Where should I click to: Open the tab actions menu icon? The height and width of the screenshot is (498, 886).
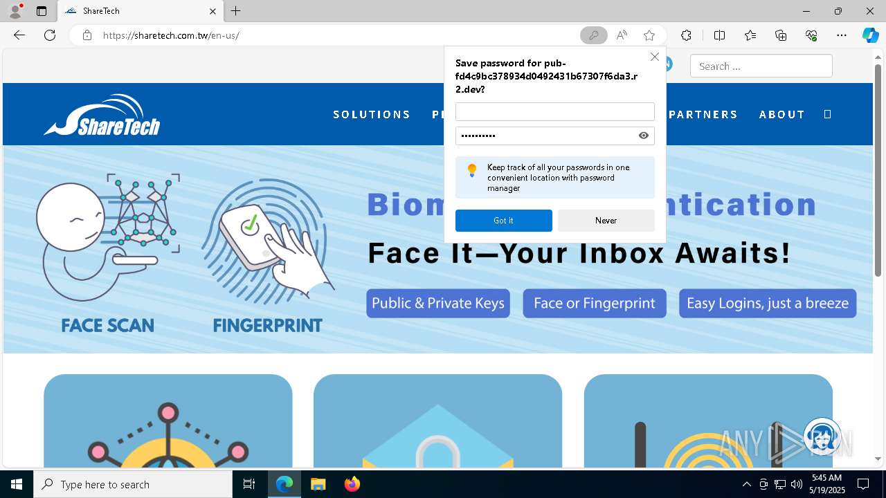pos(42,11)
